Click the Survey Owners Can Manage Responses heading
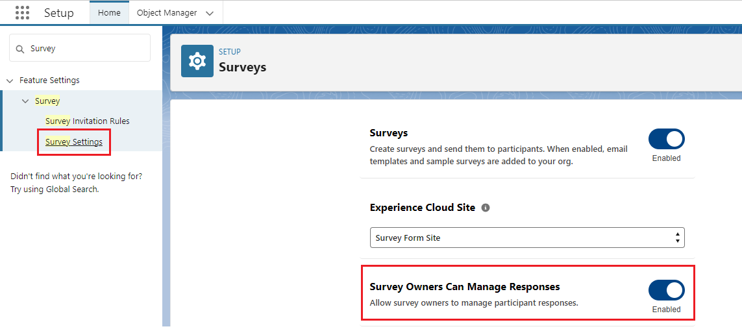This screenshot has width=742, height=331. [x=465, y=287]
